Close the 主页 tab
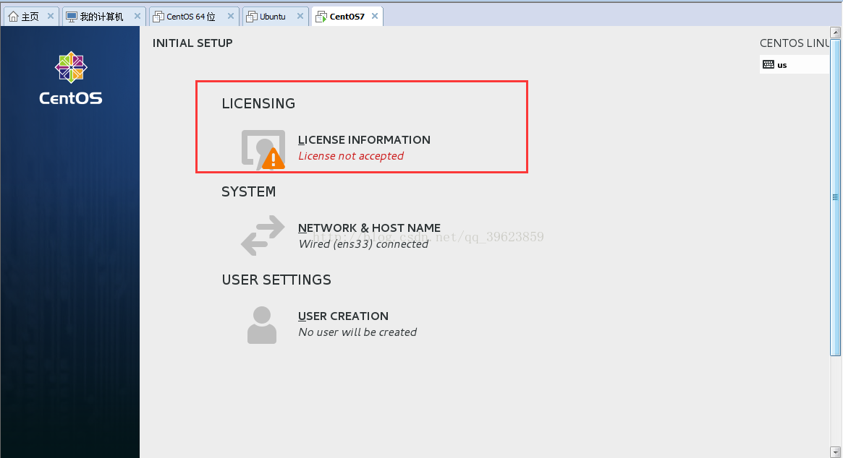Screen dimensions: 843x458 [x=51, y=16]
